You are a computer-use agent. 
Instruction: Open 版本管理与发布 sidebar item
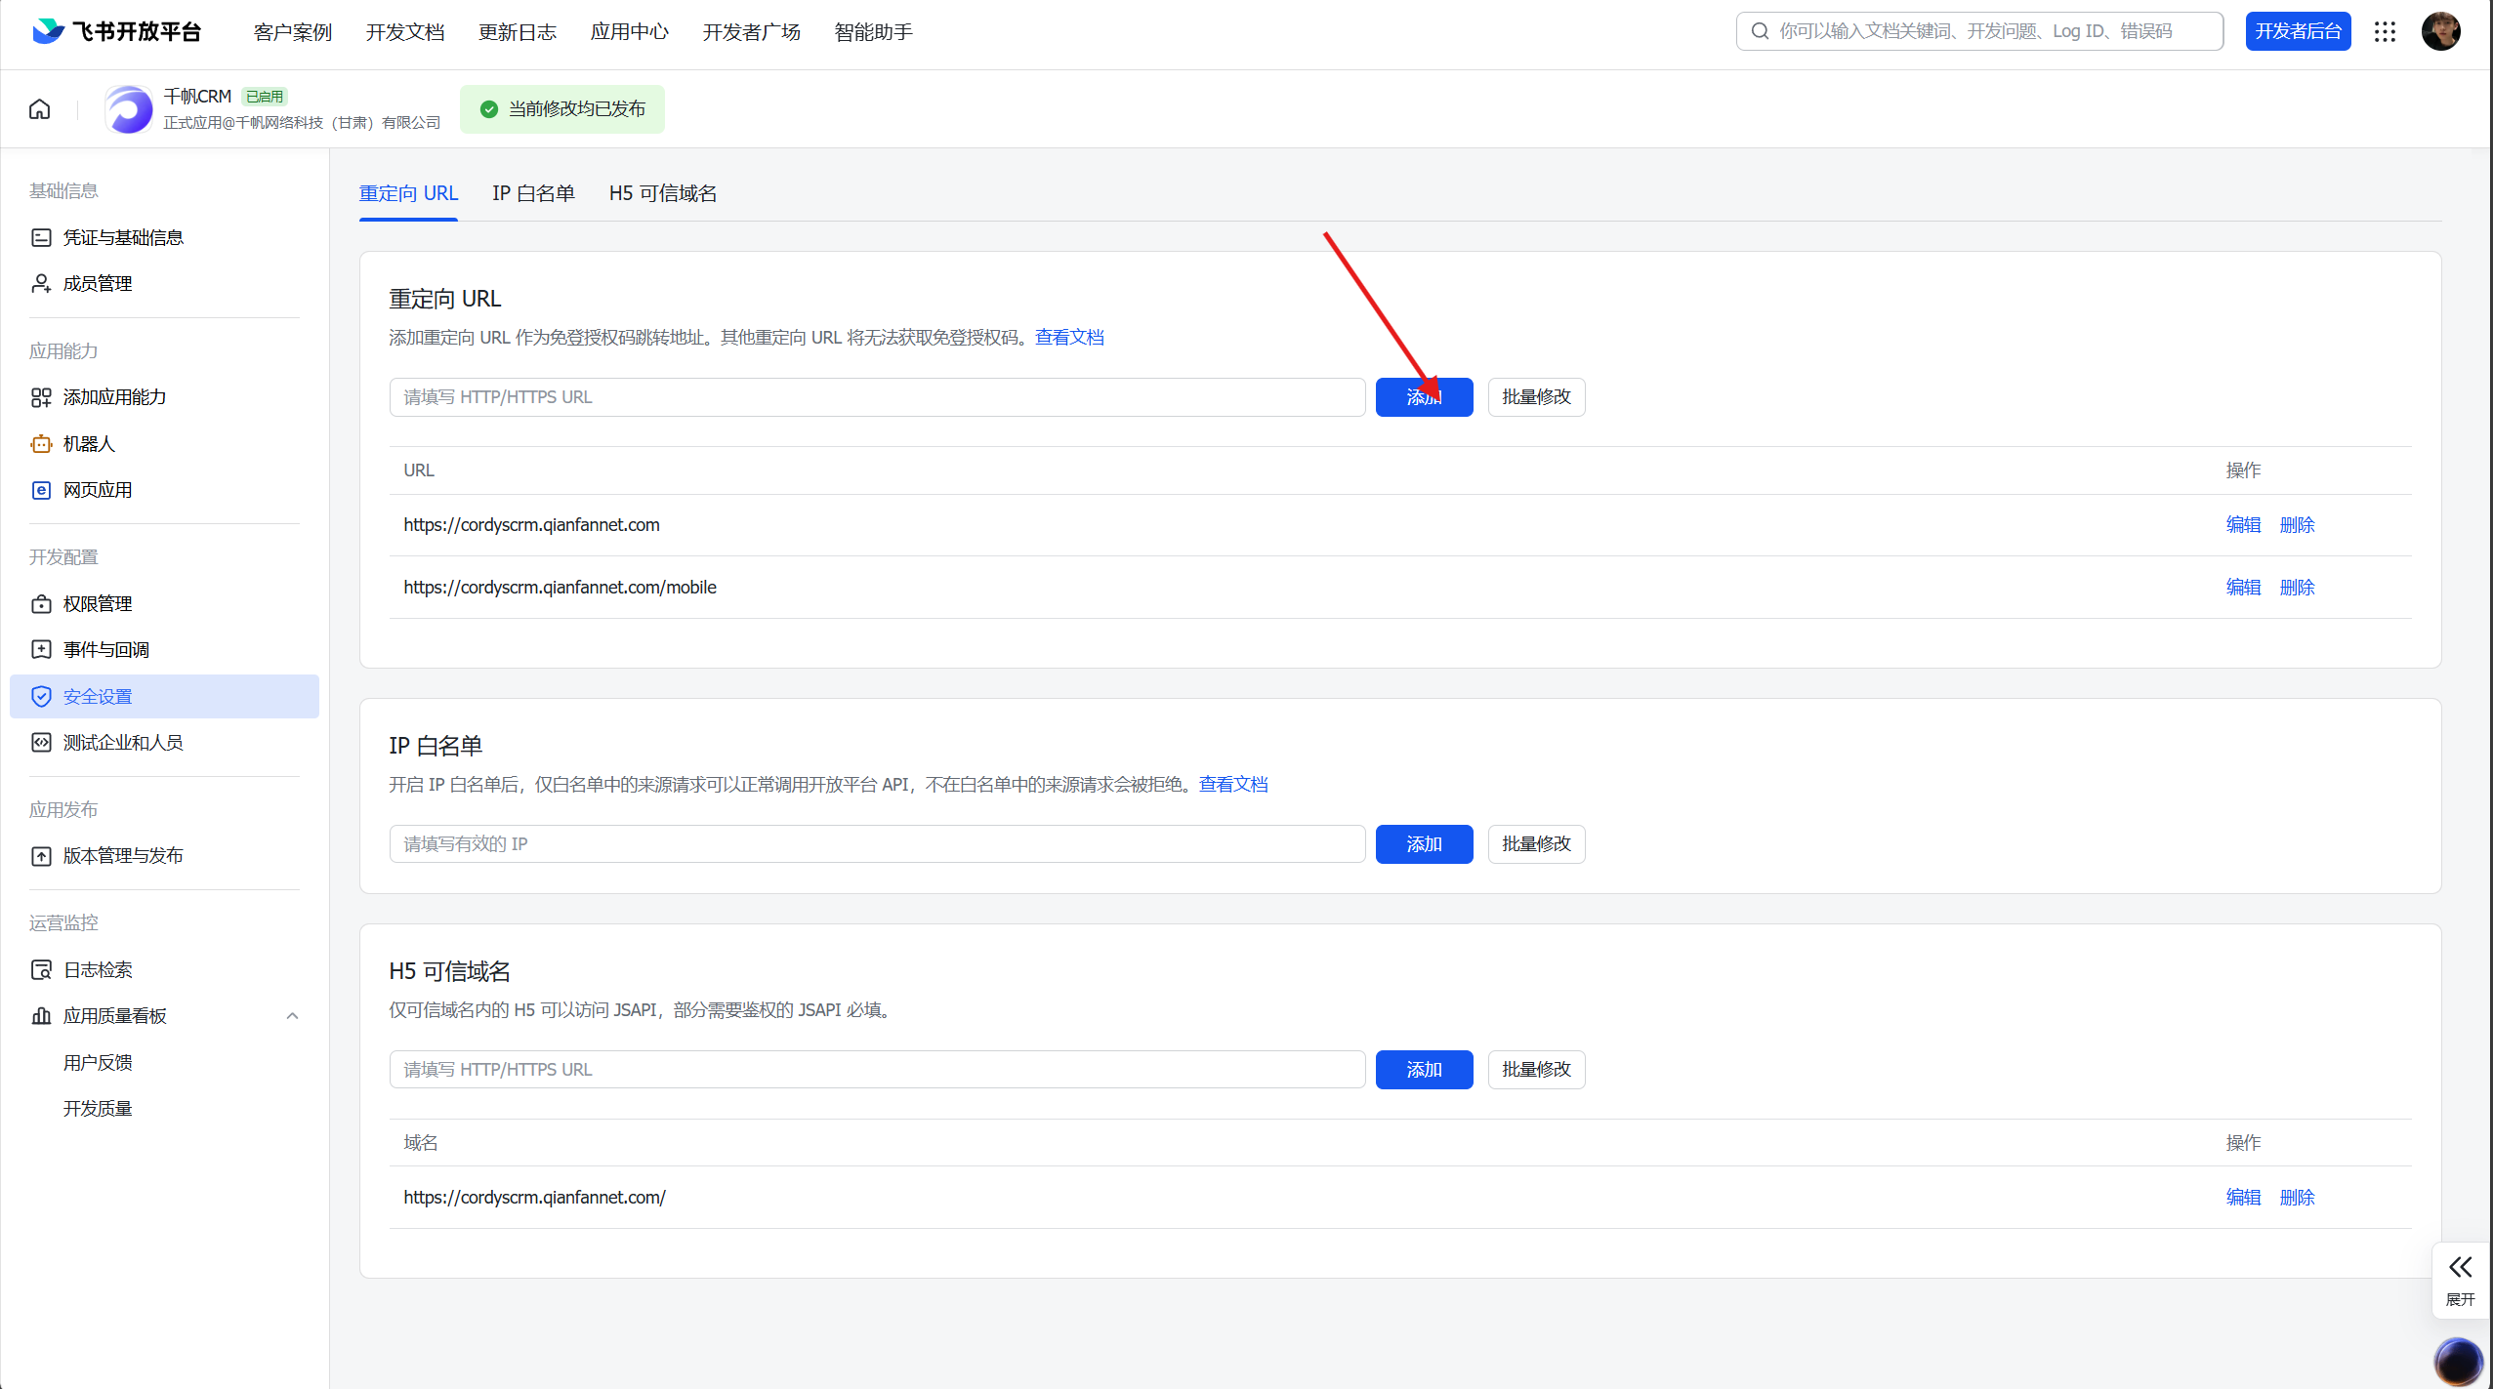122,855
